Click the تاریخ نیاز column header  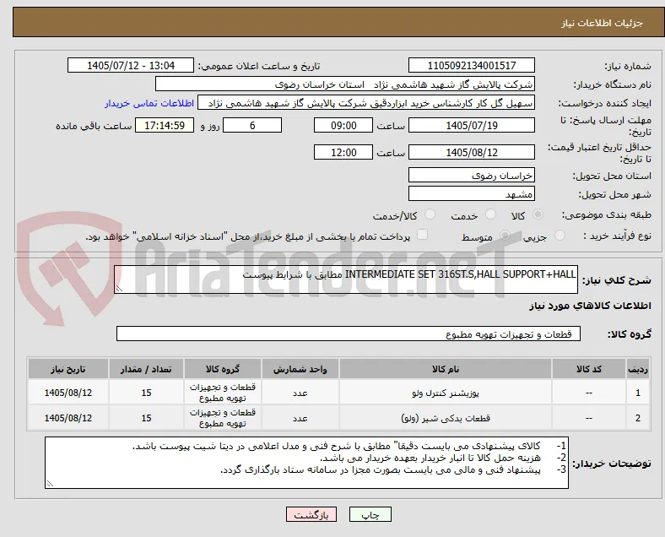tap(68, 369)
